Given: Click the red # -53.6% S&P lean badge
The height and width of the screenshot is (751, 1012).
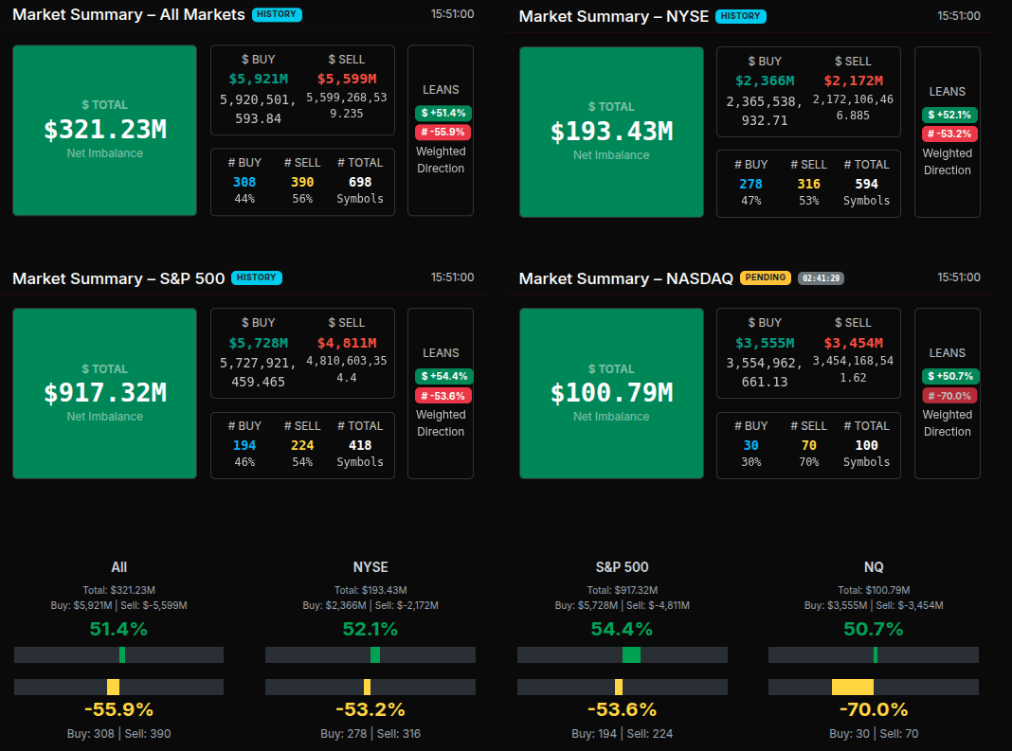Looking at the screenshot, I should click(441, 395).
